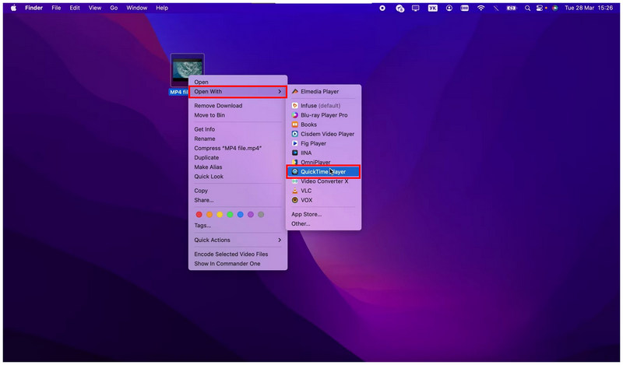The height and width of the screenshot is (365, 623).
Task: Open with VLC
Action: point(323,191)
